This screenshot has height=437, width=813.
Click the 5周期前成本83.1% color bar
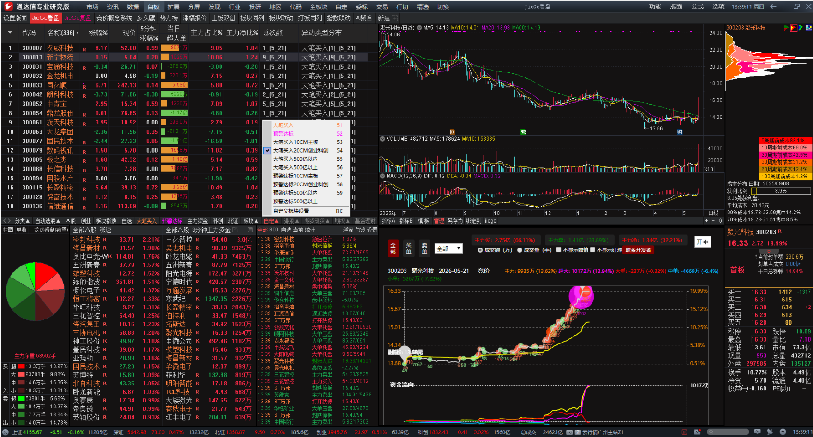point(784,140)
